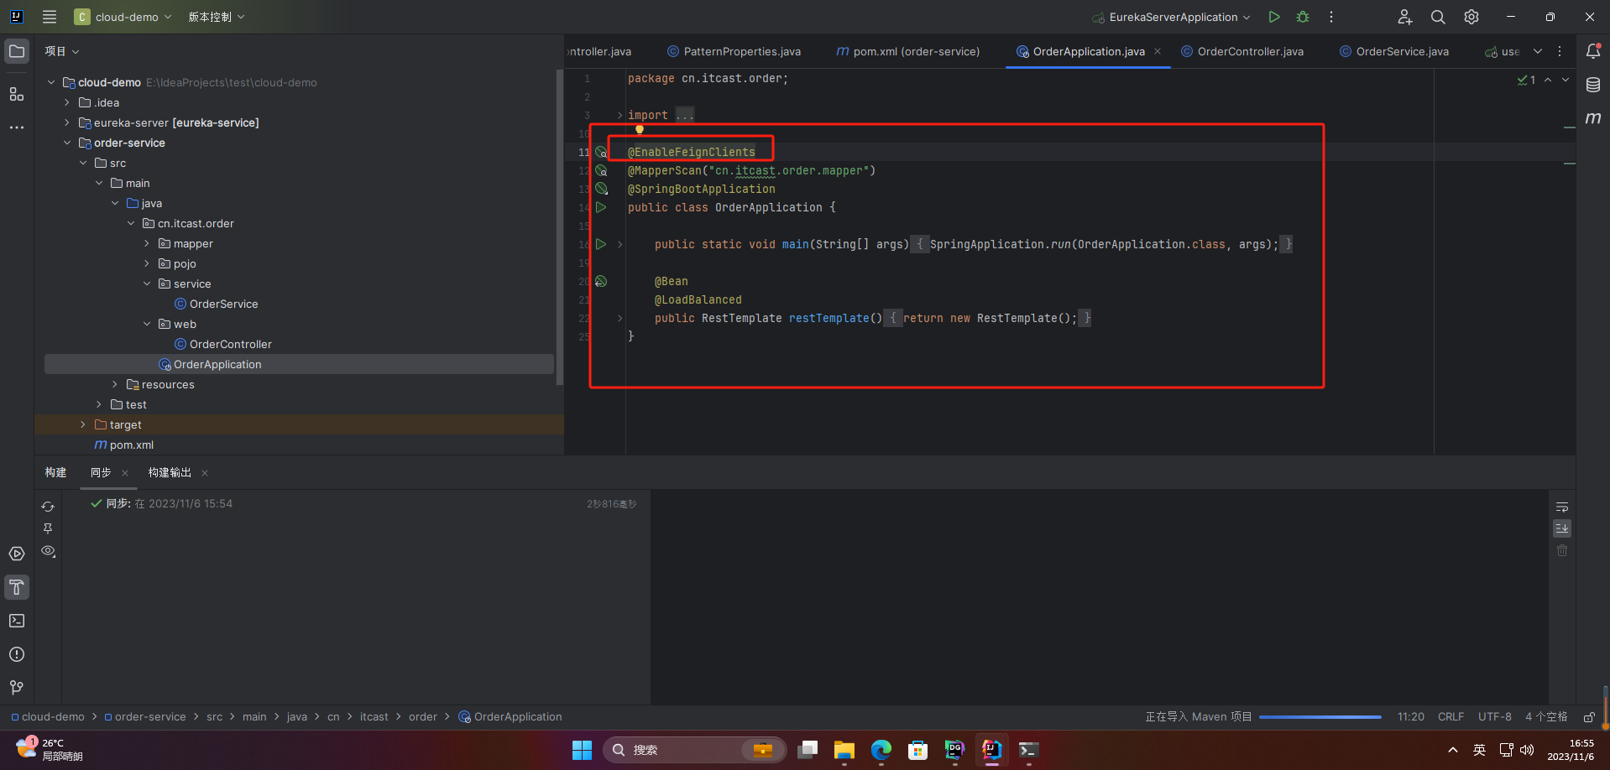This screenshot has height=770, width=1610.
Task: Open the 项目 view dropdown
Action: [62, 51]
